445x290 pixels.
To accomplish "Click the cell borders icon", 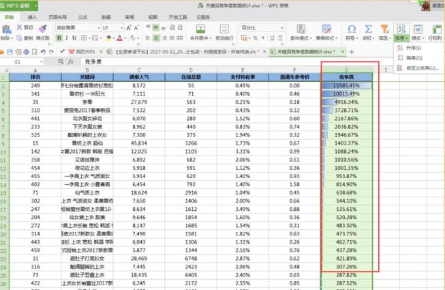I will coord(84,38).
